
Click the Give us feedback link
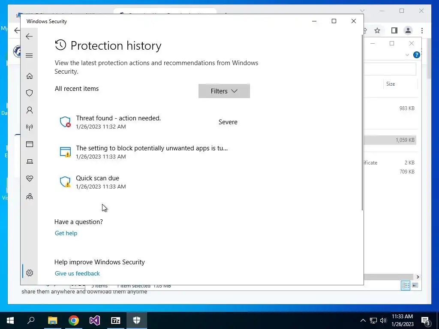(77, 273)
